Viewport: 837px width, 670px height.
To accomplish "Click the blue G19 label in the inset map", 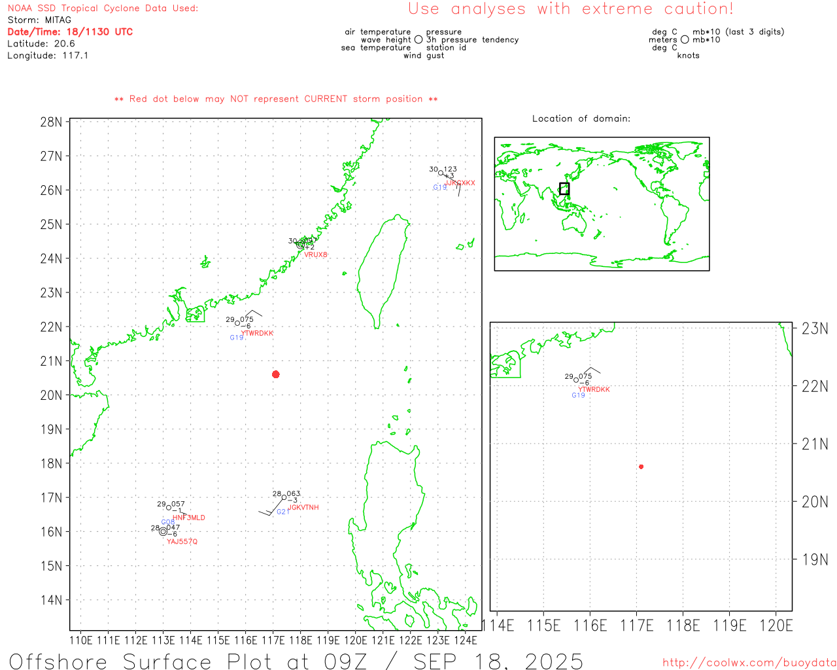I will pyautogui.click(x=578, y=395).
